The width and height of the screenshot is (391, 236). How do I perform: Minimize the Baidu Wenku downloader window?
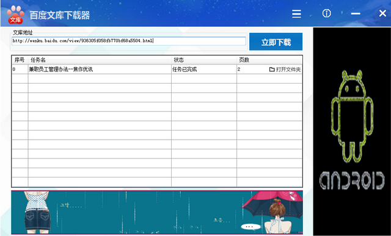pyautogui.click(x=356, y=13)
